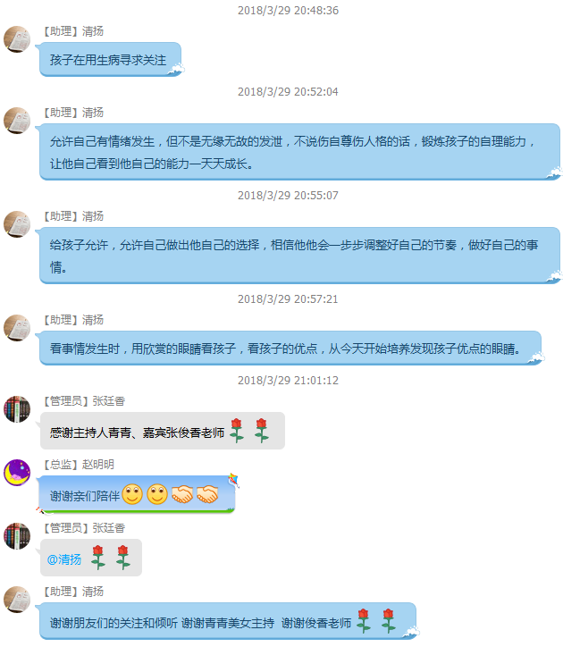Click the username 【总监】赵明明

[x=79, y=465]
